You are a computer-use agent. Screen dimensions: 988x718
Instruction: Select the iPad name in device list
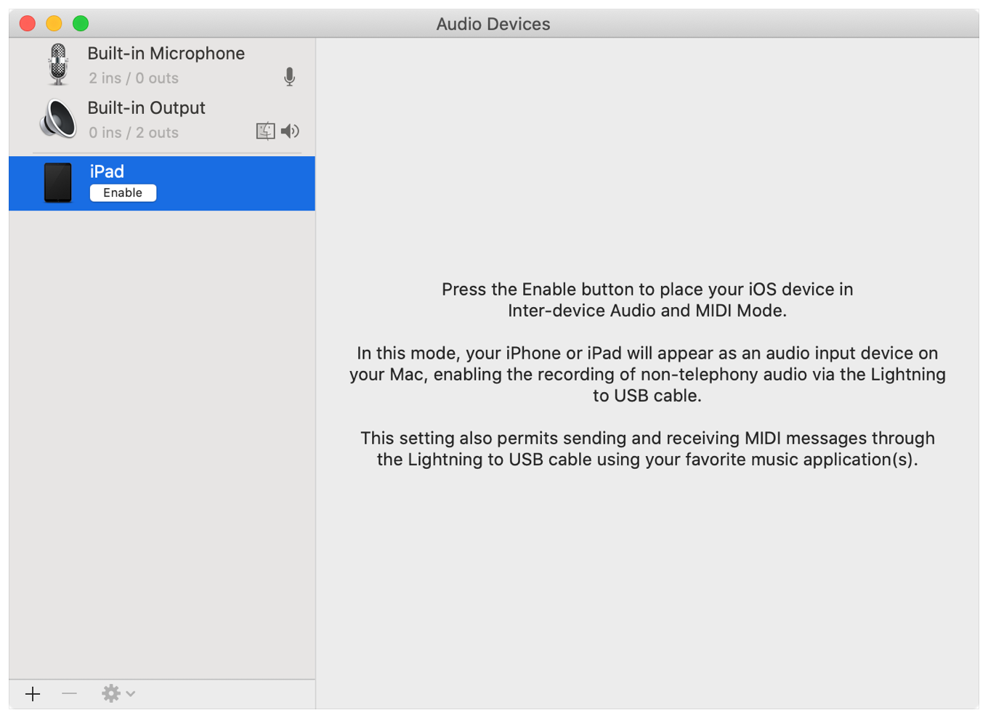pos(107,171)
